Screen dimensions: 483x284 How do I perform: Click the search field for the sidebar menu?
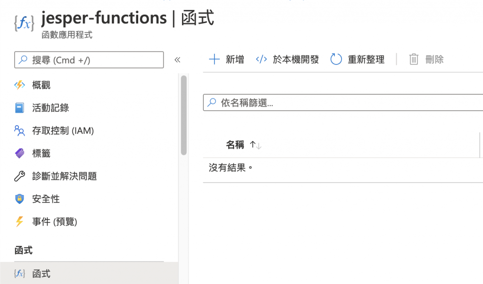pos(89,60)
